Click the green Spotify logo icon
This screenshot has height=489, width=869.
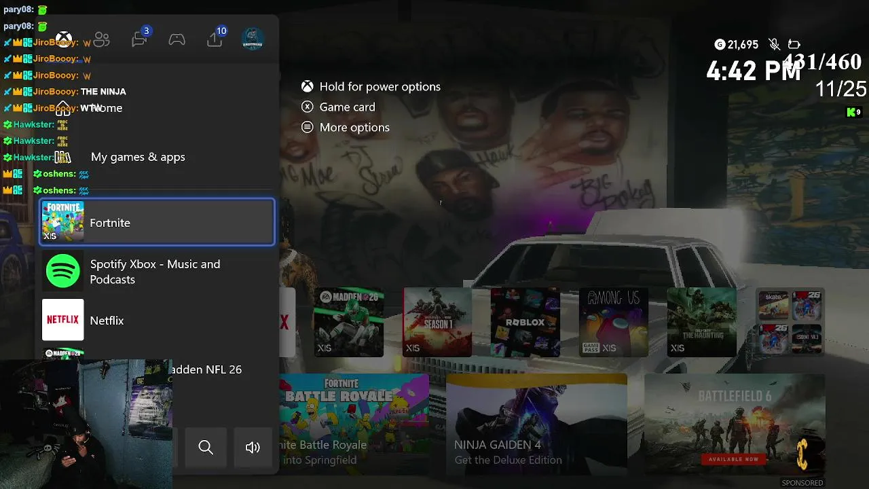[63, 271]
